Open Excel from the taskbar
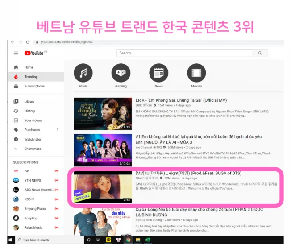The width and height of the screenshot is (291, 244). point(148,240)
